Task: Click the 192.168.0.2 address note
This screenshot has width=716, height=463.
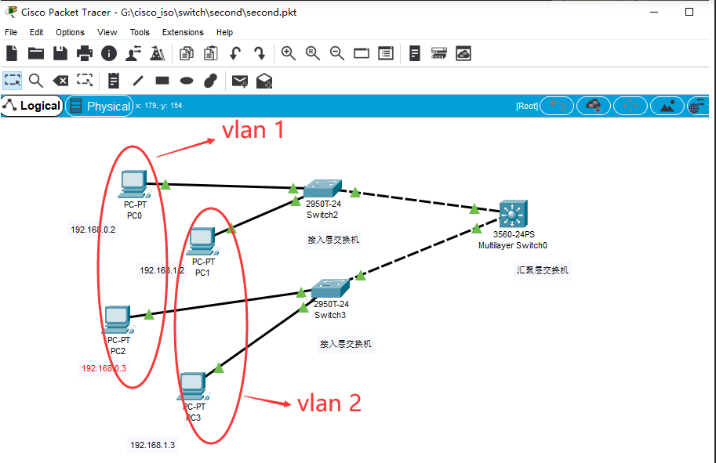Action: 93,230
